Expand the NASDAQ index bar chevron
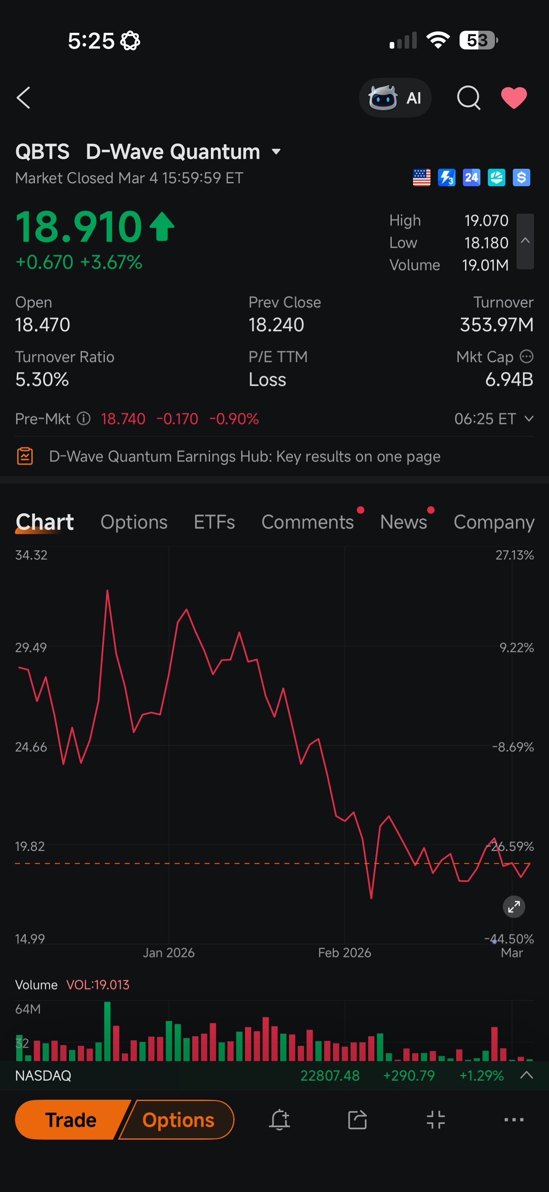This screenshot has height=1192, width=549. click(x=526, y=1075)
